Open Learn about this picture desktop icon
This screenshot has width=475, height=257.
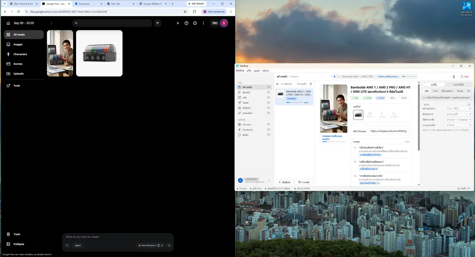coord(466,9)
